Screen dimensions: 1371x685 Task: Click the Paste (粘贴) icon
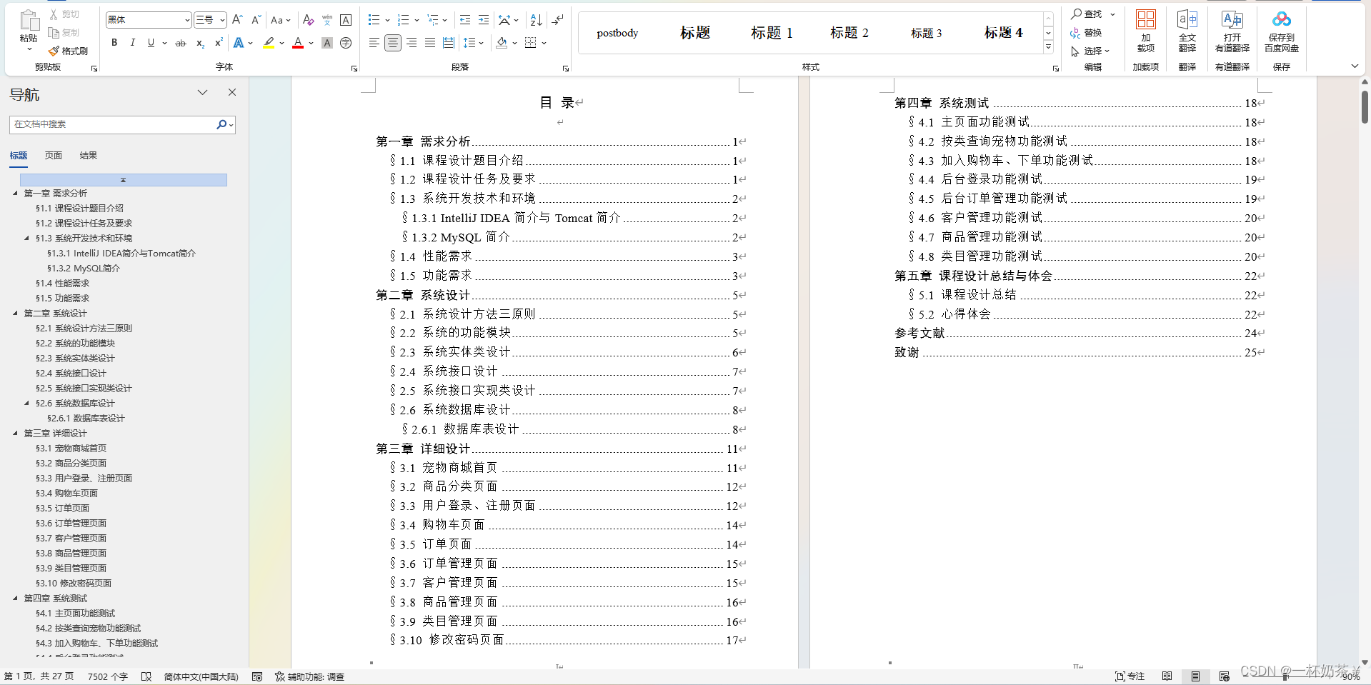coord(29,21)
